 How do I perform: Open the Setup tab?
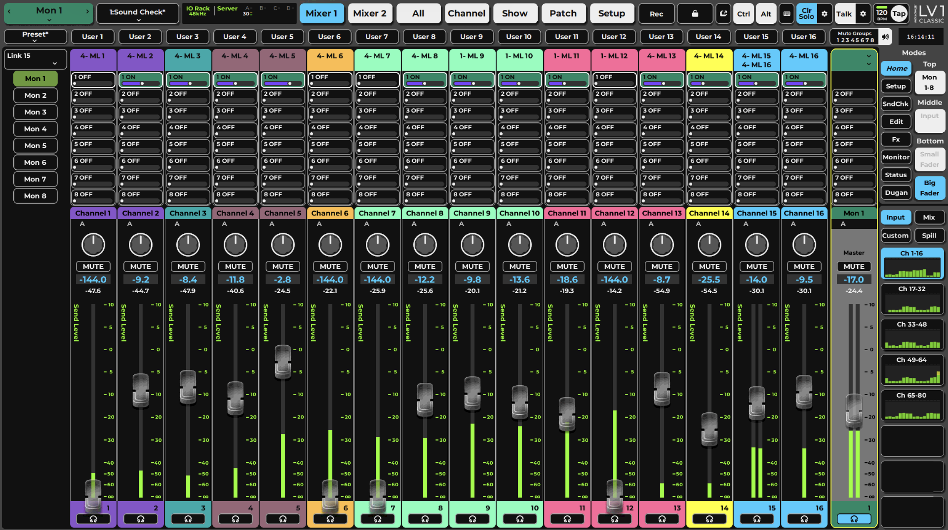611,13
